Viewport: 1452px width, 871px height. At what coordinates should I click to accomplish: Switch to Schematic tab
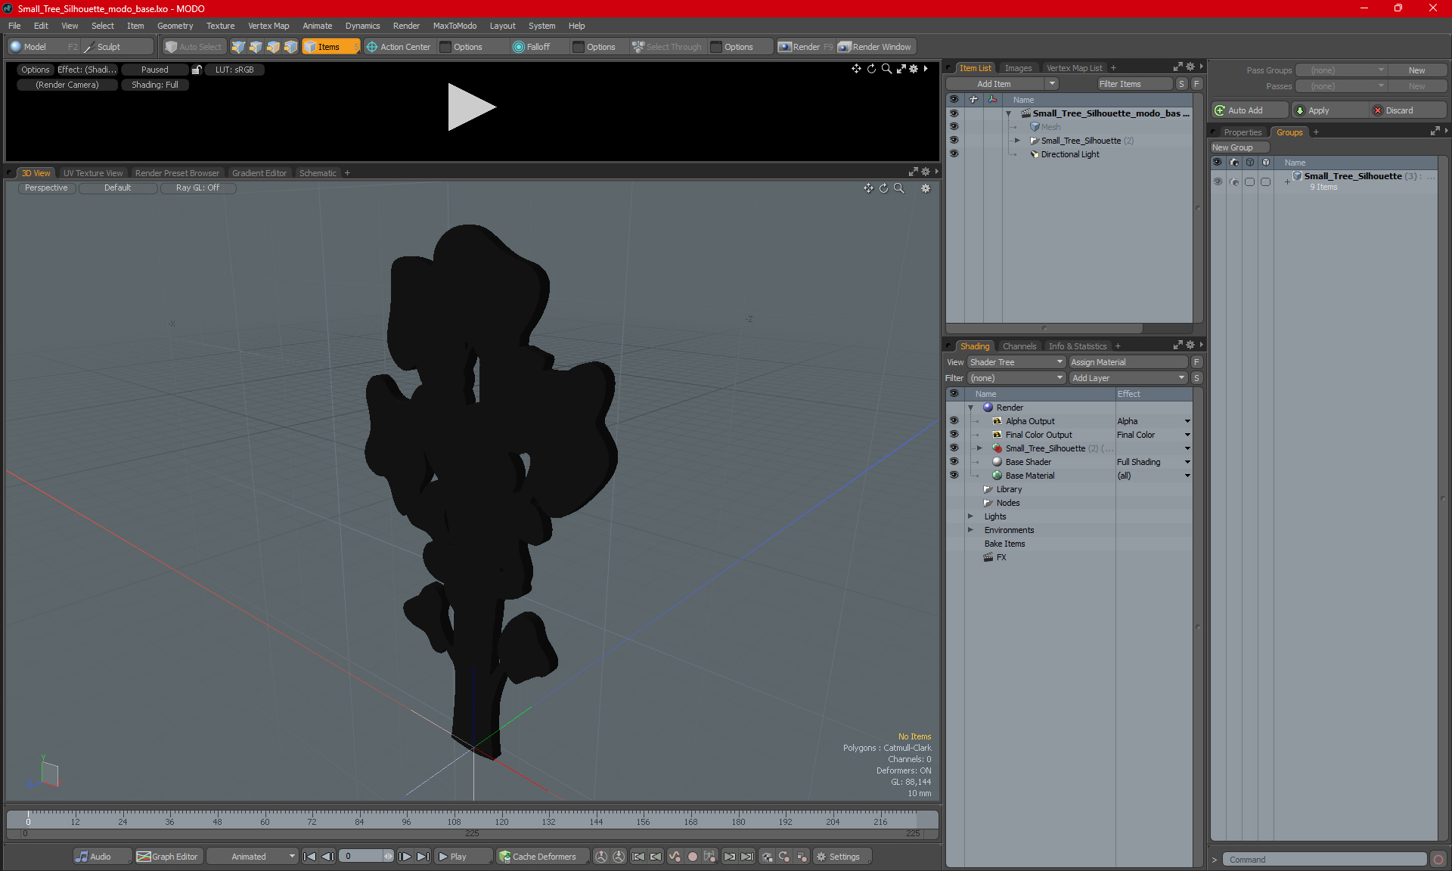point(318,173)
